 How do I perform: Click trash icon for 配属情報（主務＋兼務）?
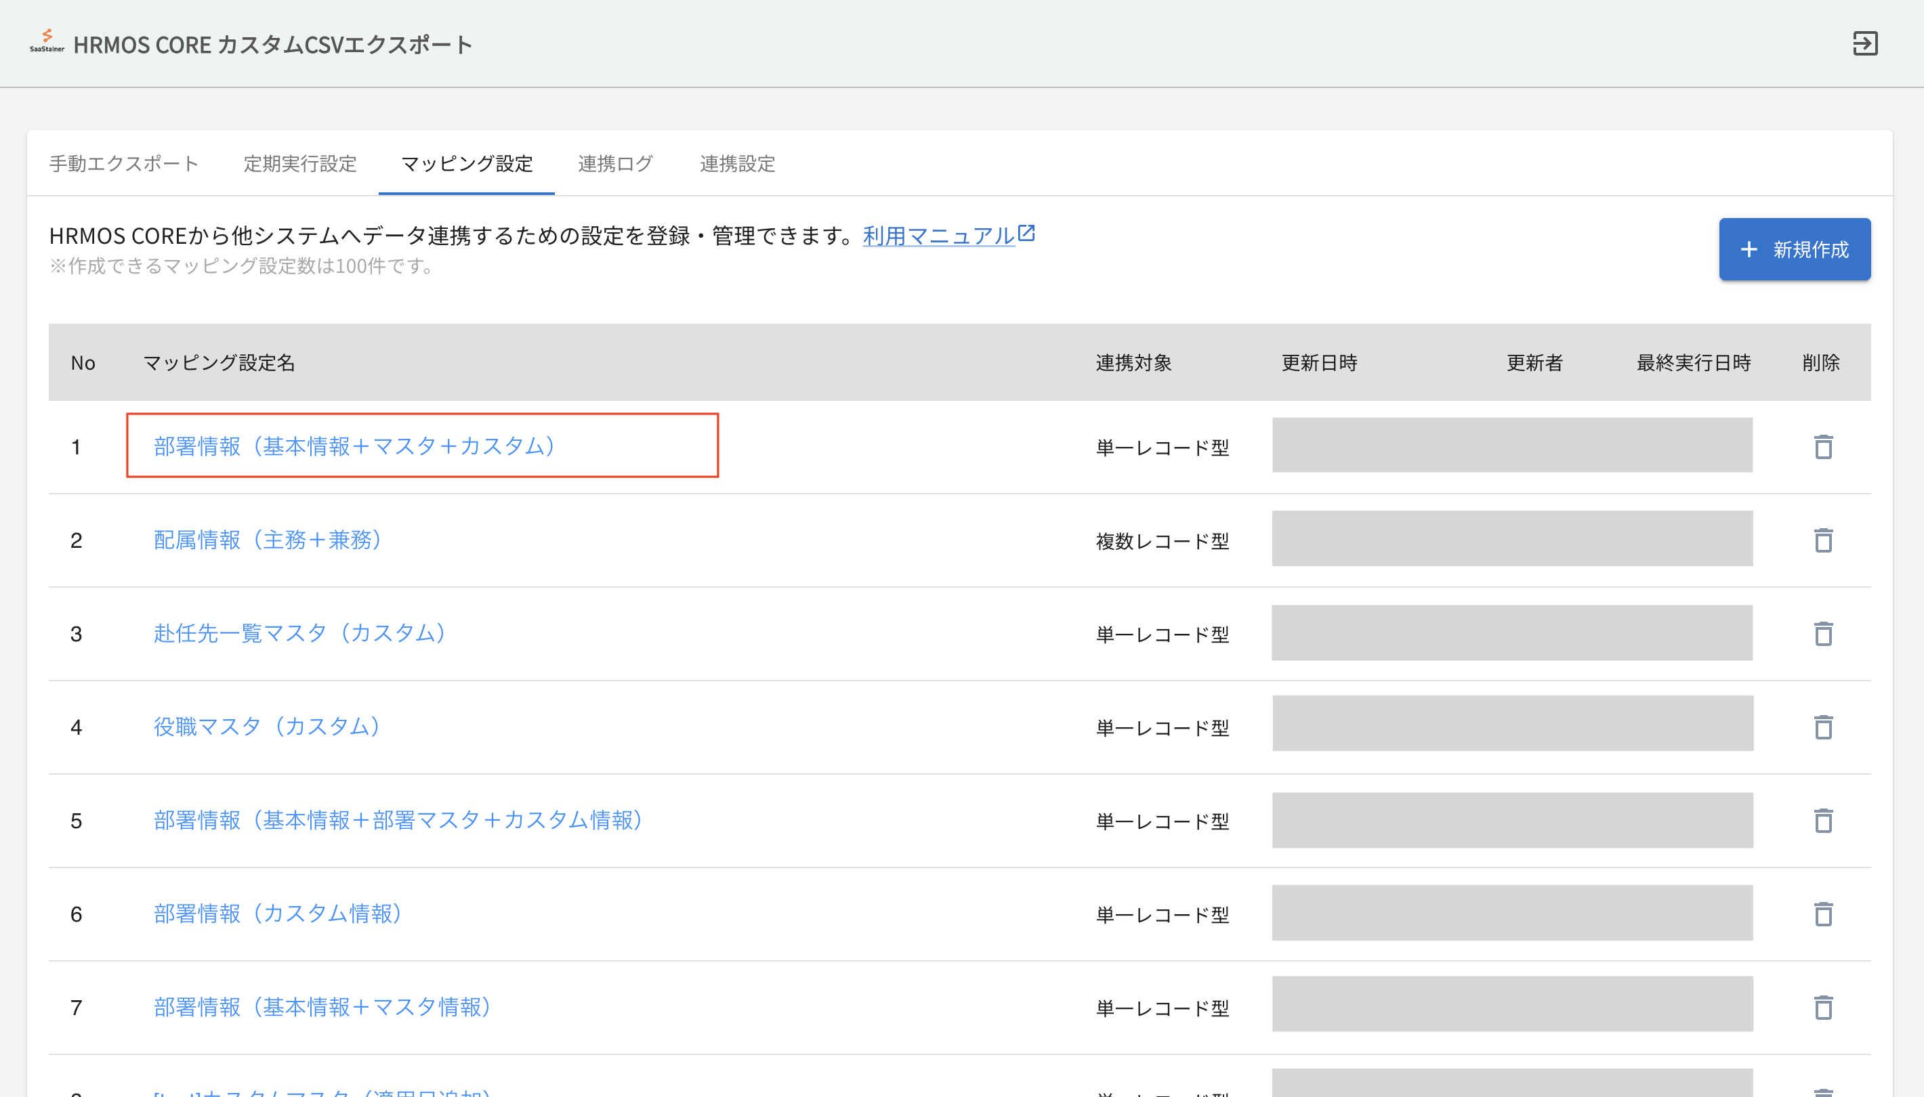[1822, 540]
